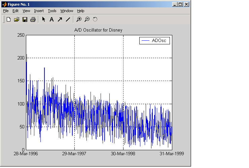The height and width of the screenshot is (168, 249).
Task: Save the figure with the floppy icon
Action: (25, 19)
